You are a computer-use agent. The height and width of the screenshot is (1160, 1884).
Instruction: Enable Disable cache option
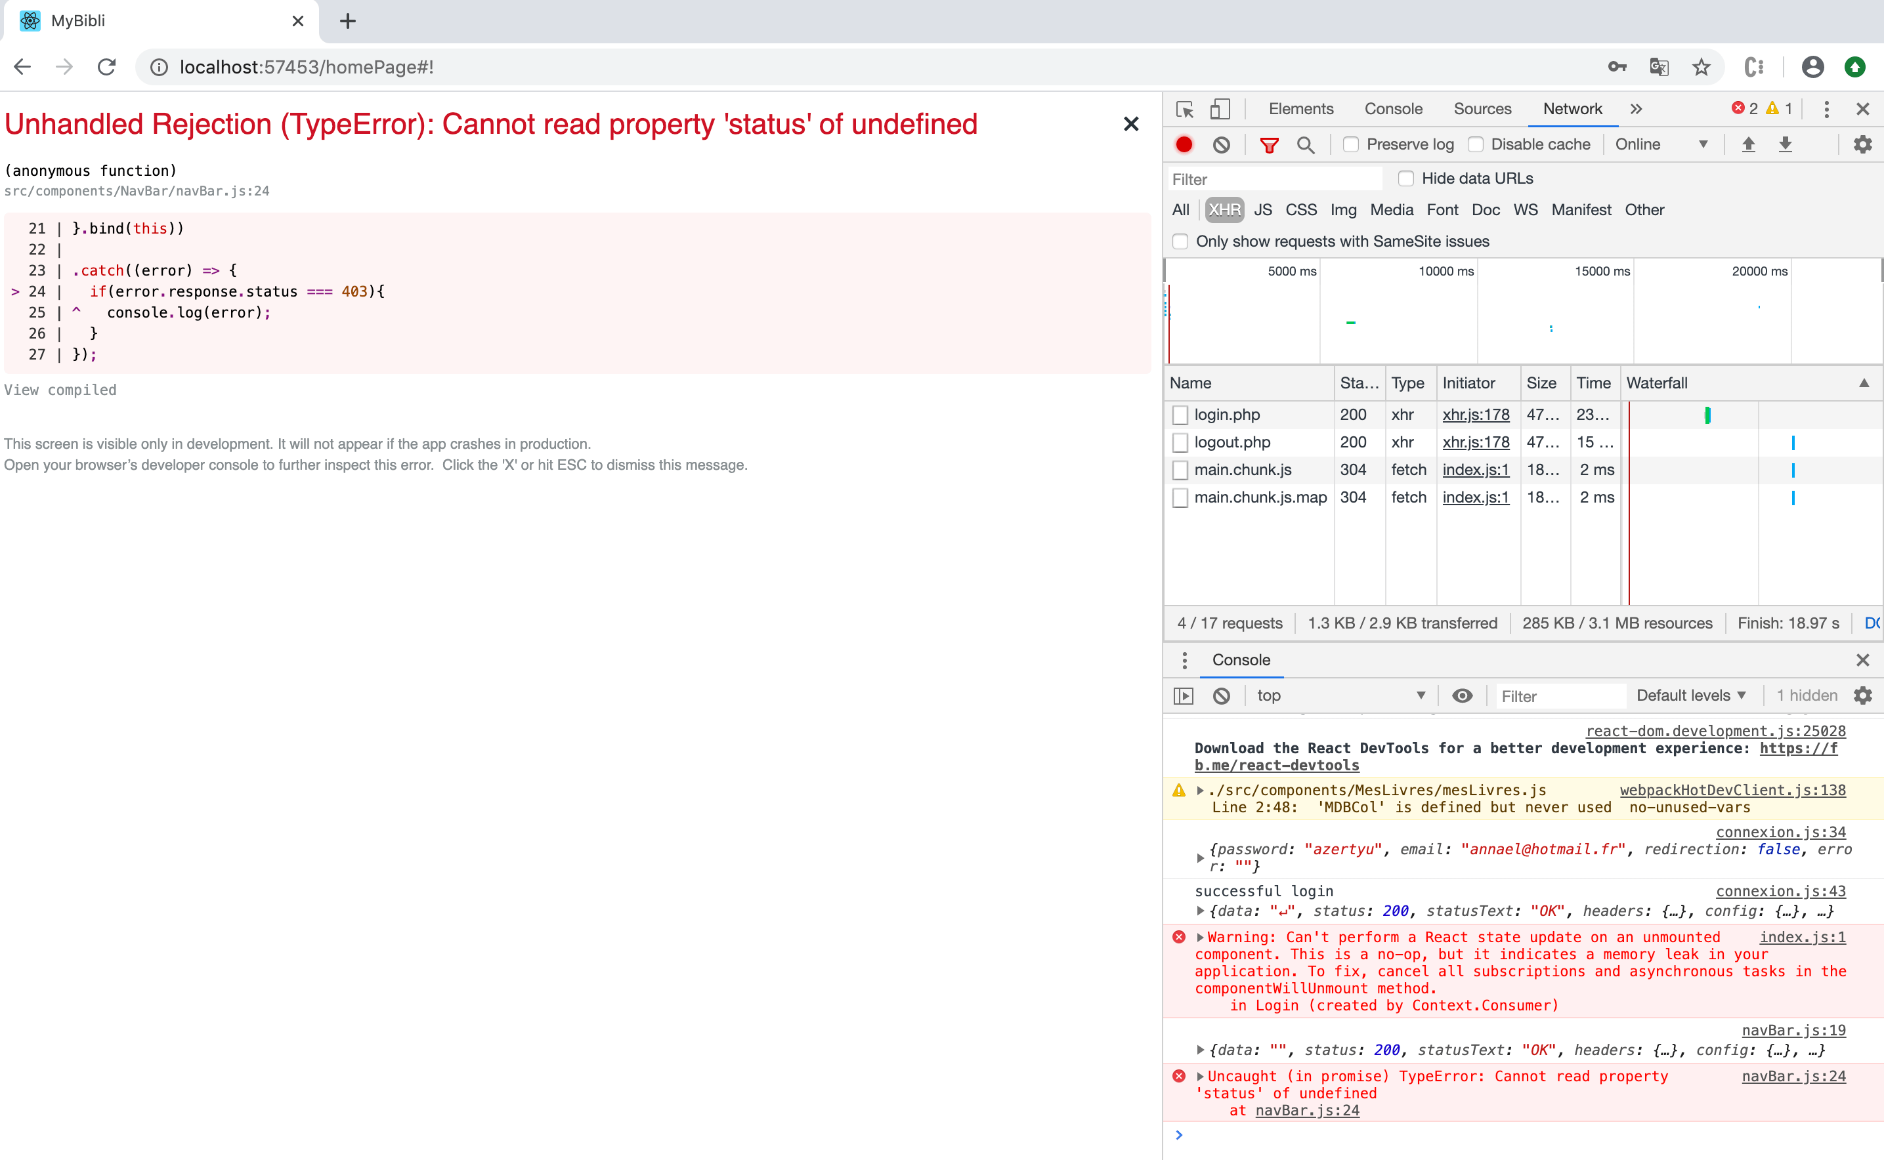tap(1476, 144)
